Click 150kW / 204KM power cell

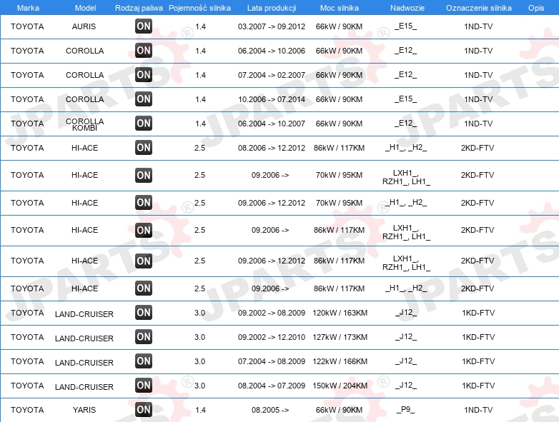click(x=340, y=386)
